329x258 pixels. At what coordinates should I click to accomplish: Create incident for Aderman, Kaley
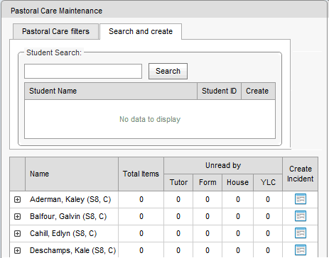pos(301,199)
